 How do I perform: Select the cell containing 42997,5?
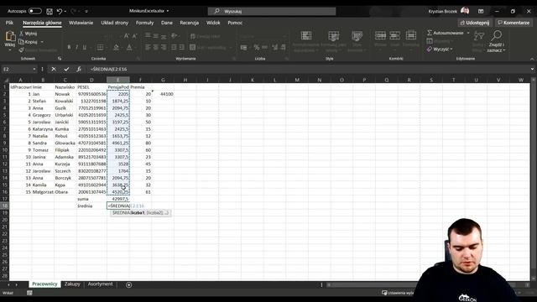[x=118, y=199]
